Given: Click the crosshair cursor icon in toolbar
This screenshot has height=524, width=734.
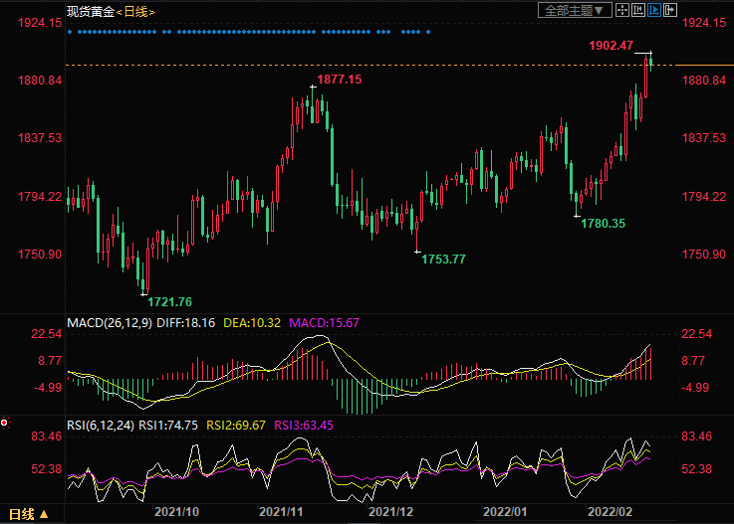Looking at the screenshot, I should (x=622, y=10).
